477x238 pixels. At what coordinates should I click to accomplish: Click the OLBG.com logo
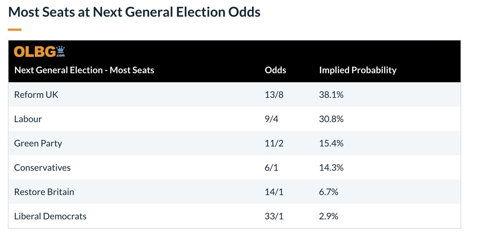pos(39,52)
